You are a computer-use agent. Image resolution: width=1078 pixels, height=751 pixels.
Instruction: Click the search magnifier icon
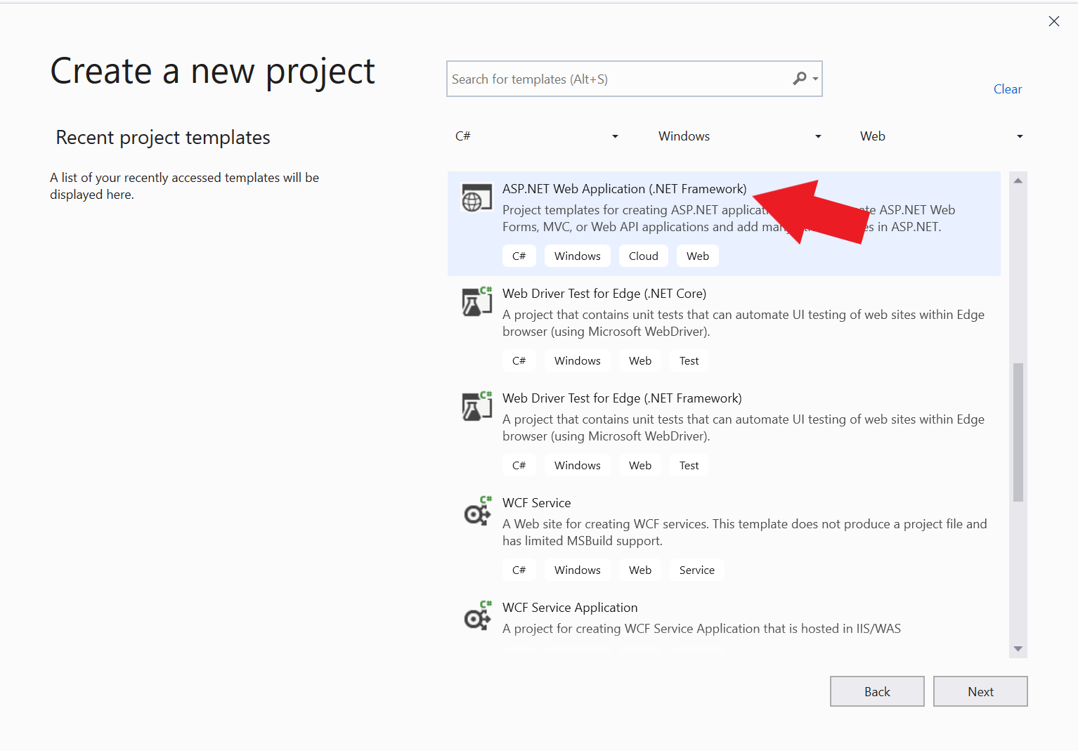799,79
